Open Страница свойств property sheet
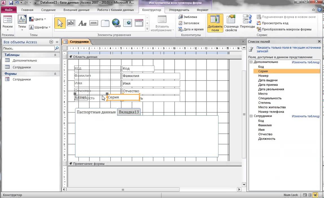Screen dimensions: 324x198 (231, 23)
